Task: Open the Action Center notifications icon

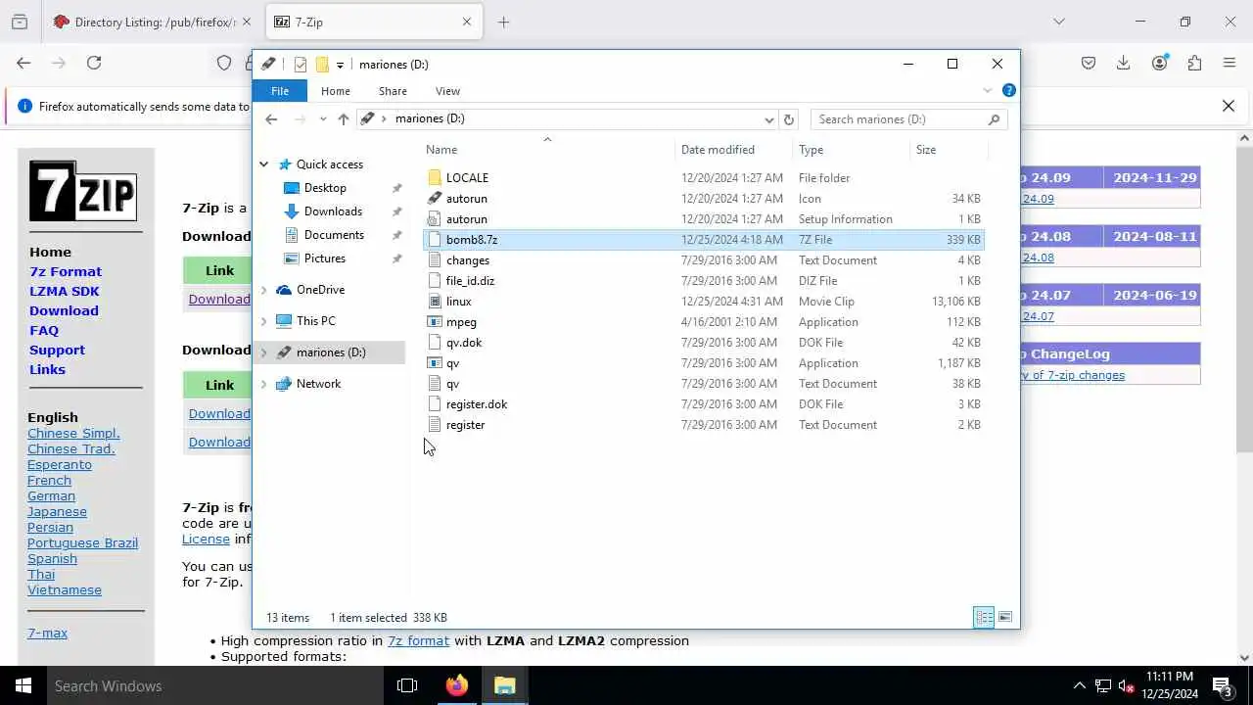Action: pyautogui.click(x=1223, y=685)
